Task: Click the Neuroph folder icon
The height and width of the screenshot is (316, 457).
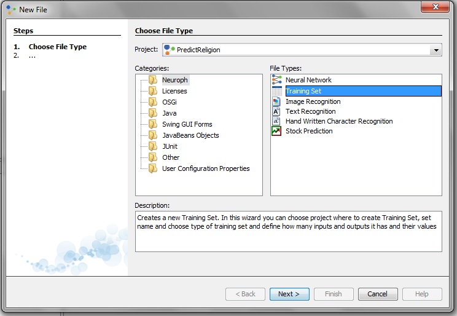Action: (x=153, y=80)
